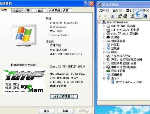150x114 pixels.
Task: Switch to the 远程 tab
Action: pos(67,10)
